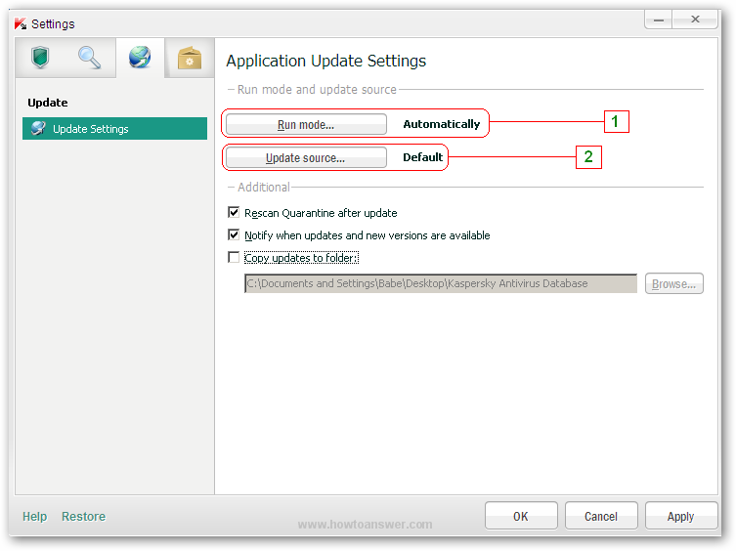Click the Update sidebar heading
Image resolution: width=736 pixels, height=551 pixels.
click(48, 103)
